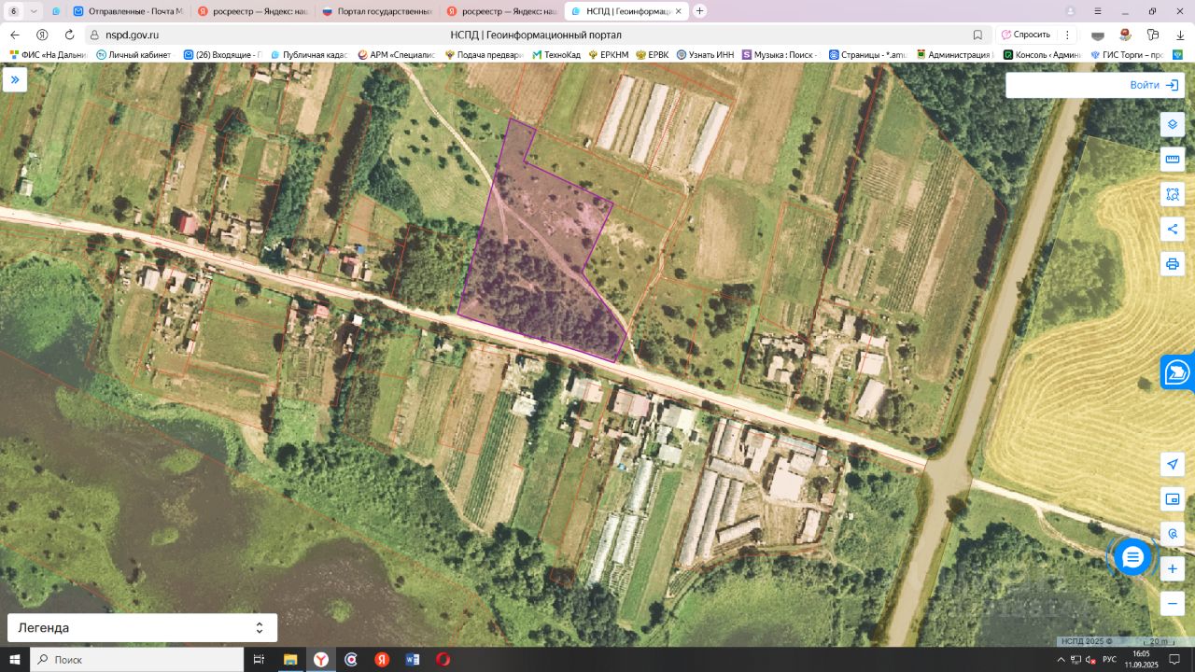This screenshot has width=1195, height=672.
Task: Switch to the Отправленные - Почта tab
Action: coord(126,11)
